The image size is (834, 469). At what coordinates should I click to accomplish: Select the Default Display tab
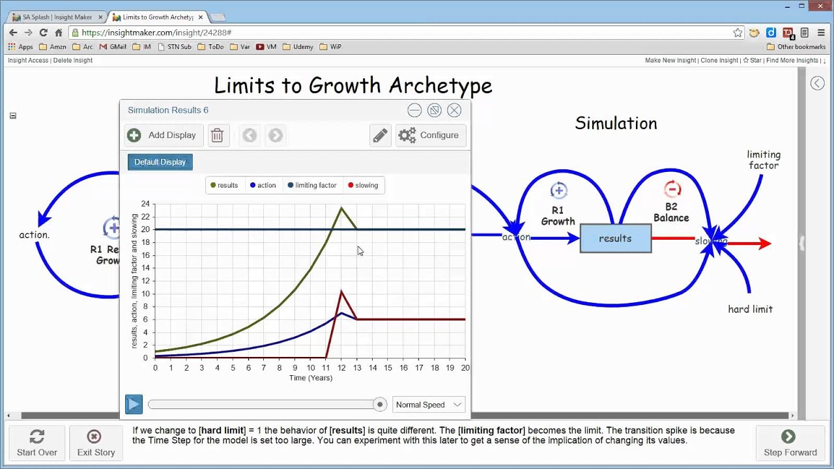pos(160,162)
